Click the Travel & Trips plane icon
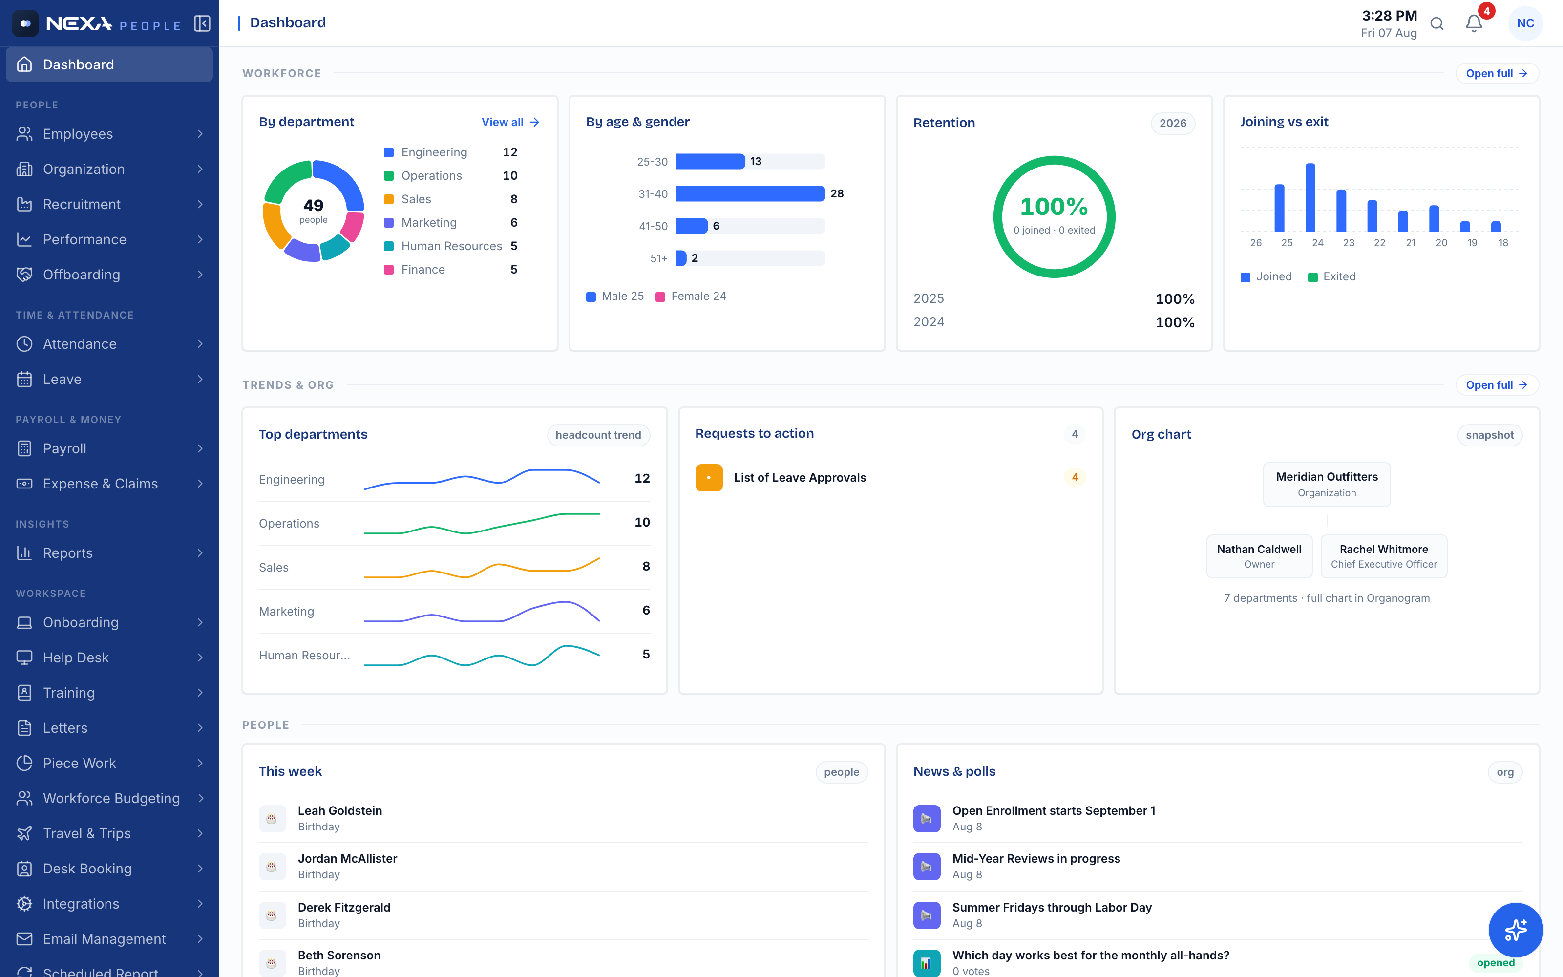 point(24,833)
